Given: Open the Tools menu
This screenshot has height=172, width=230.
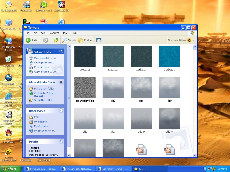Looking at the screenshot, I should click(66, 33).
